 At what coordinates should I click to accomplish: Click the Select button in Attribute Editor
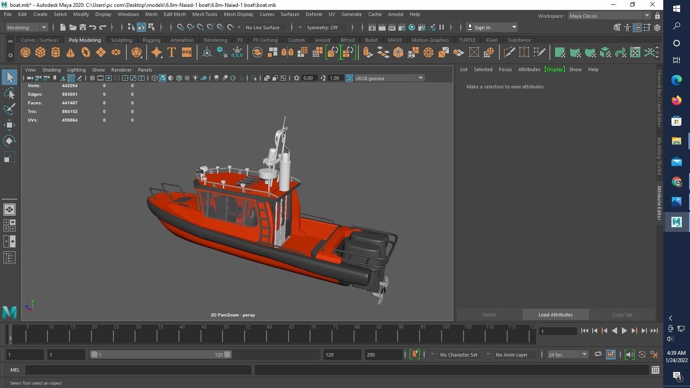pos(489,315)
